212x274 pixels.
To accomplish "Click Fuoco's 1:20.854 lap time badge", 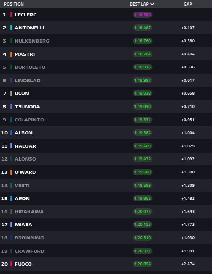I will [x=142, y=264].
